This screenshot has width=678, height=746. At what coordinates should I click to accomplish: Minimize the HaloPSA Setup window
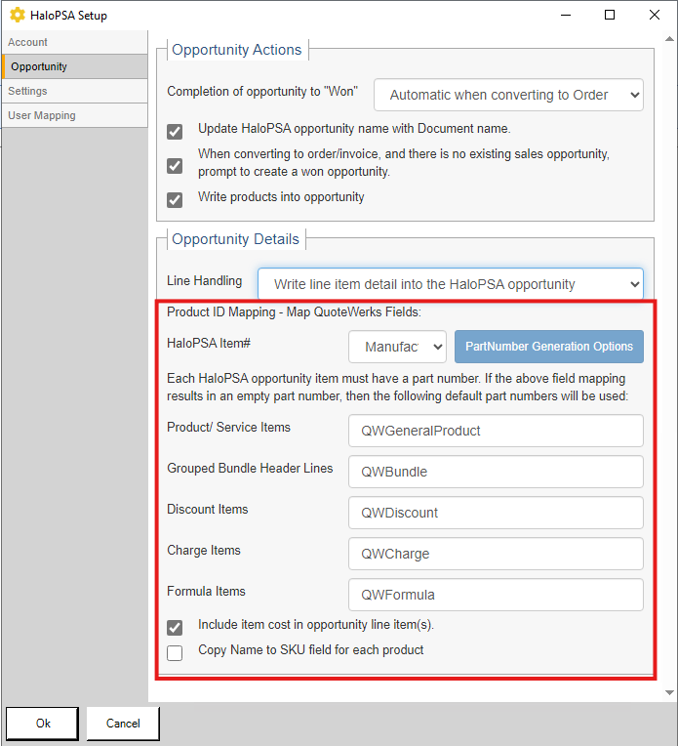(x=565, y=16)
